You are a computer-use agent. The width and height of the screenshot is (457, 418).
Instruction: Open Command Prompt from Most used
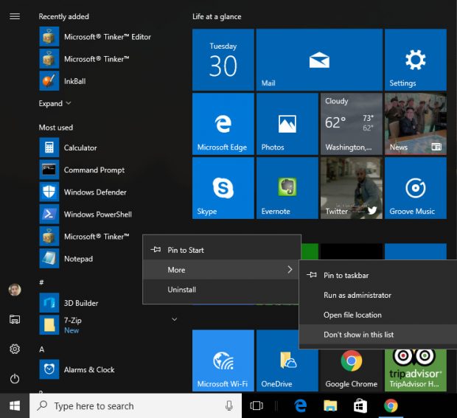(82, 170)
